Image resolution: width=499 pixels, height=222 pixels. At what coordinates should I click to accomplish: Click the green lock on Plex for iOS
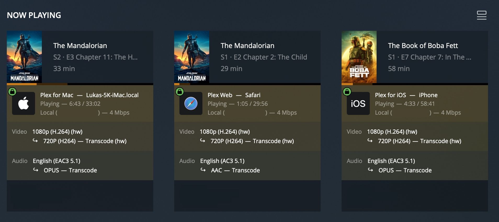(x=347, y=92)
